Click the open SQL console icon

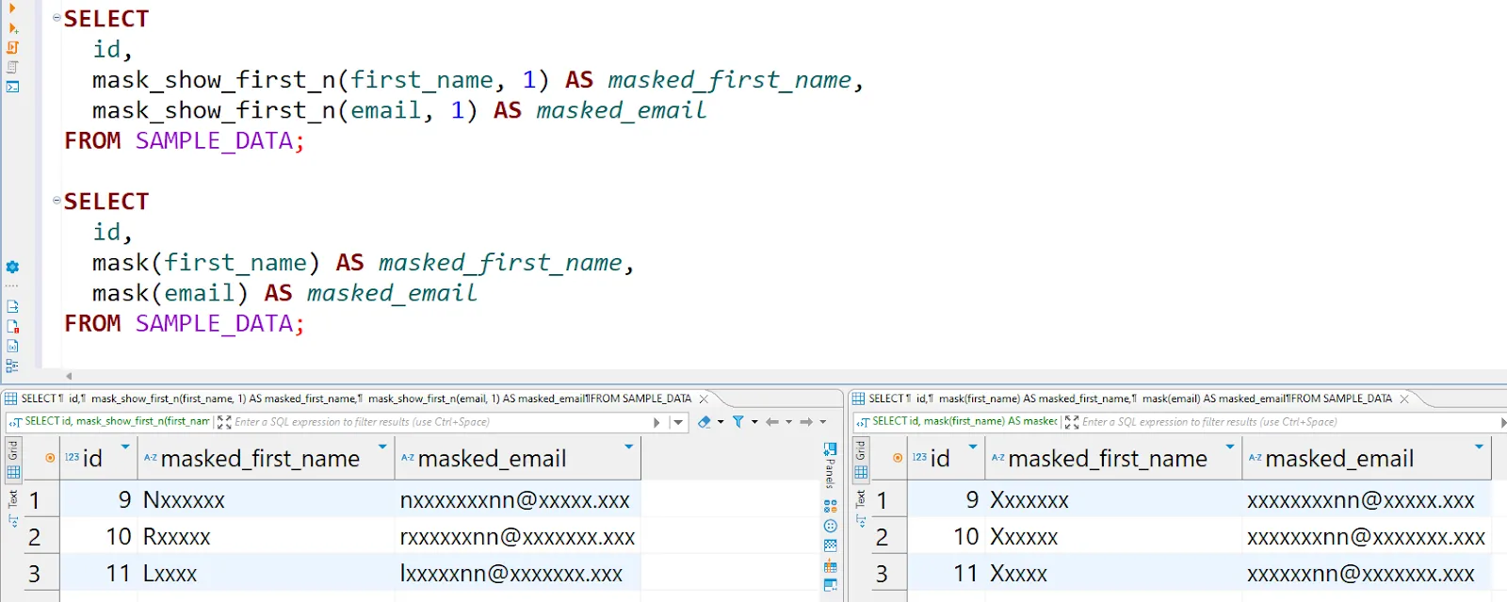13,87
